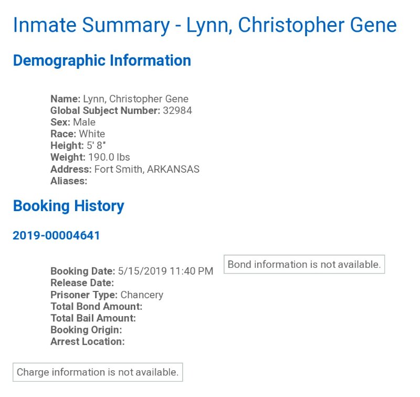The image size is (420, 397).
Task: Click the Booking Date 5/15/2019 11:40 PM
Action: 165,271
